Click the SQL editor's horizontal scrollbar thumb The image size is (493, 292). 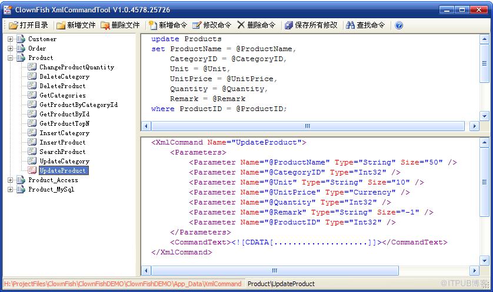click(x=308, y=126)
